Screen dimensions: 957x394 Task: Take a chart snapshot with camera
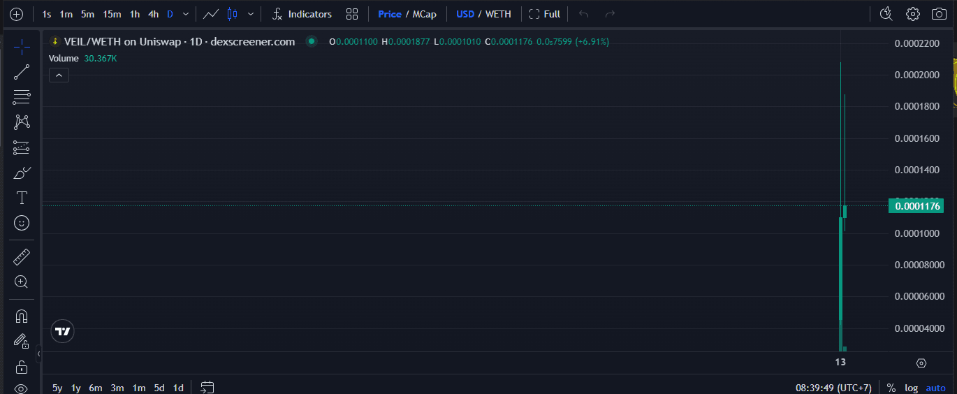[940, 14]
